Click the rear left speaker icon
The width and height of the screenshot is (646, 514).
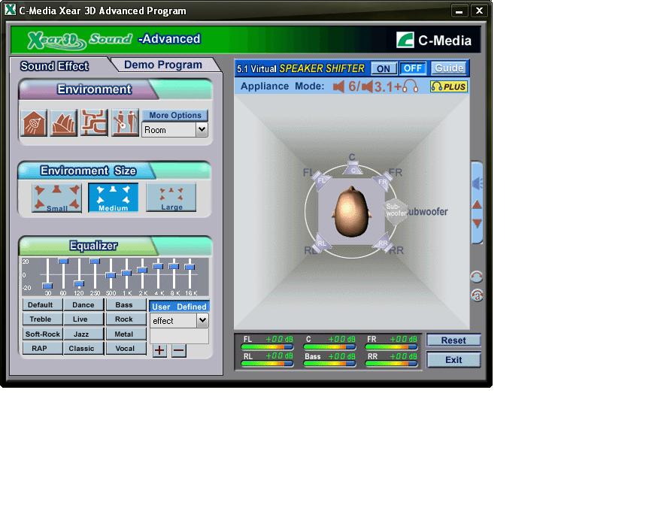pos(321,243)
